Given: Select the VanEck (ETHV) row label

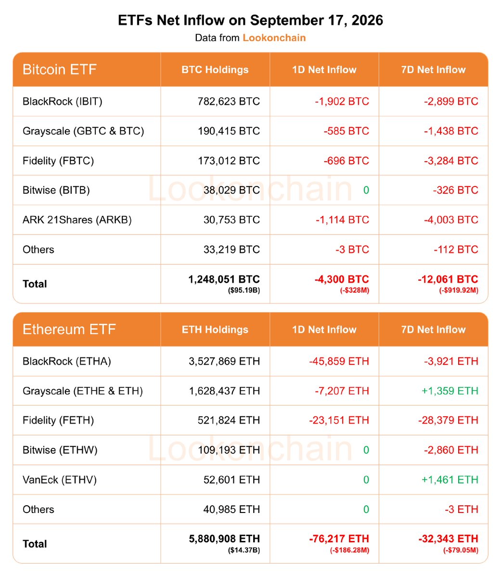Looking at the screenshot, I should [60, 480].
